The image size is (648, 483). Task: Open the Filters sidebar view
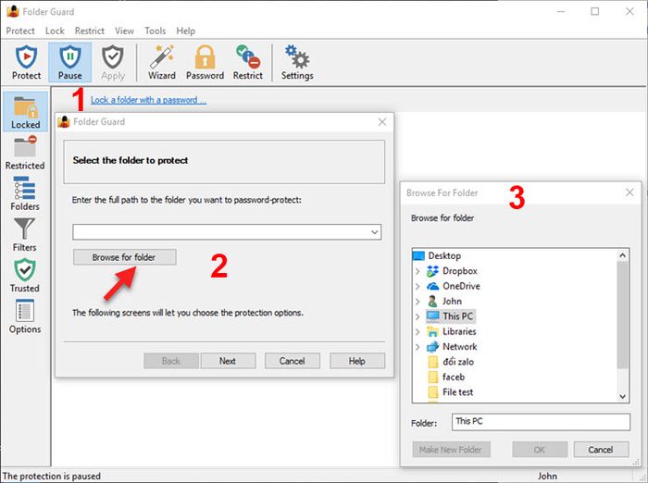(x=25, y=235)
